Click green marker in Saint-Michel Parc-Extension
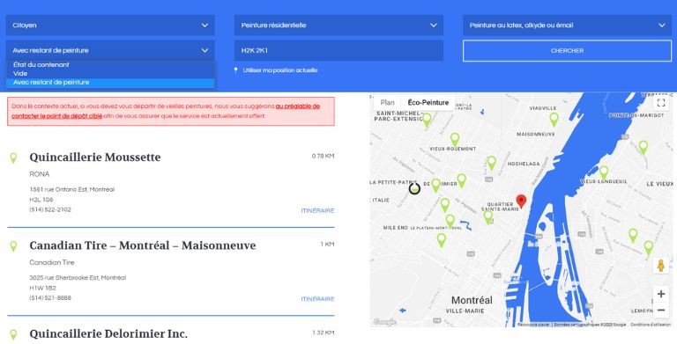Screen dimensions: 677x344 [427, 120]
